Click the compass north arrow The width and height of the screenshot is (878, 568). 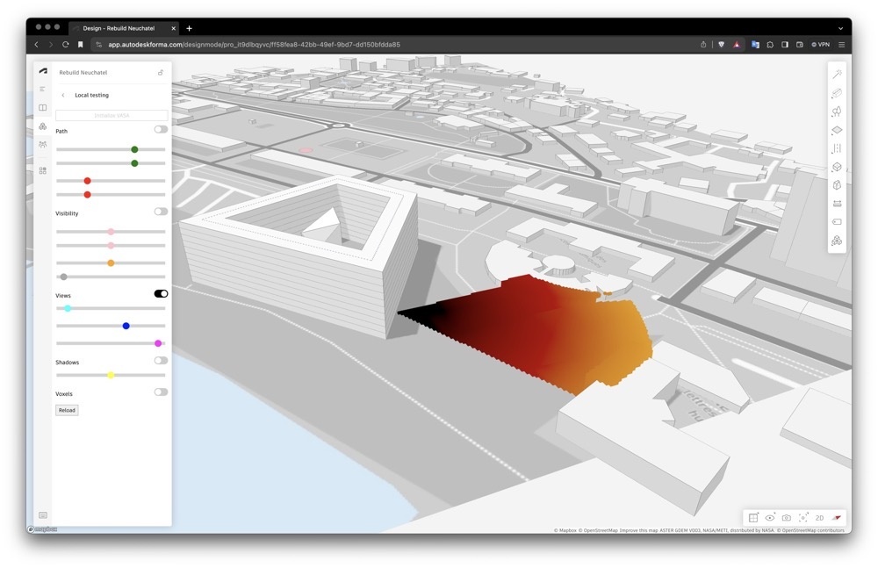[837, 518]
